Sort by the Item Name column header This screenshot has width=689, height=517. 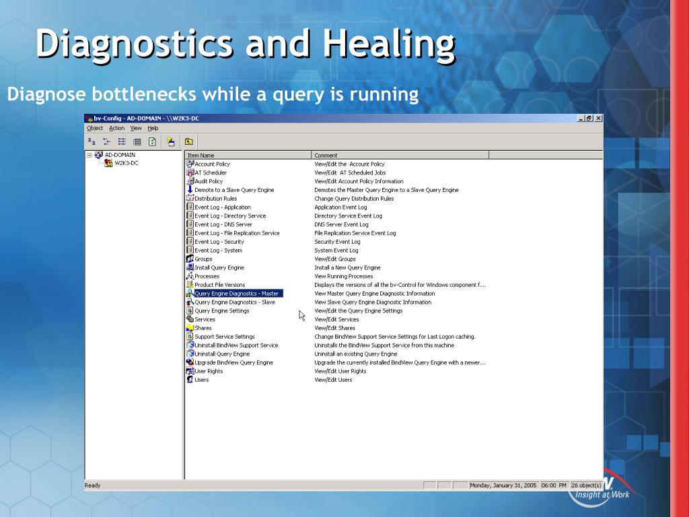[248, 156]
